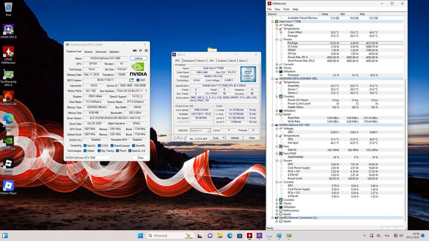
Task: Toggle the DirectML checkbox
Action: pos(133,146)
